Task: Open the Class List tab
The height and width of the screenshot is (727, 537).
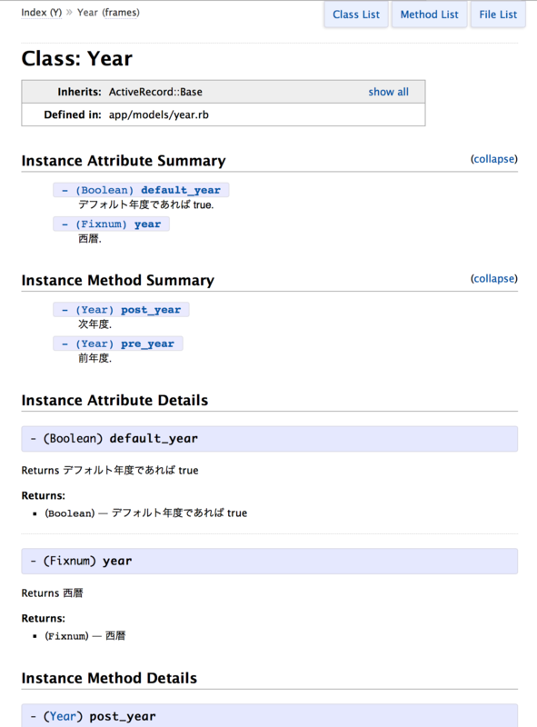Action: (x=355, y=15)
